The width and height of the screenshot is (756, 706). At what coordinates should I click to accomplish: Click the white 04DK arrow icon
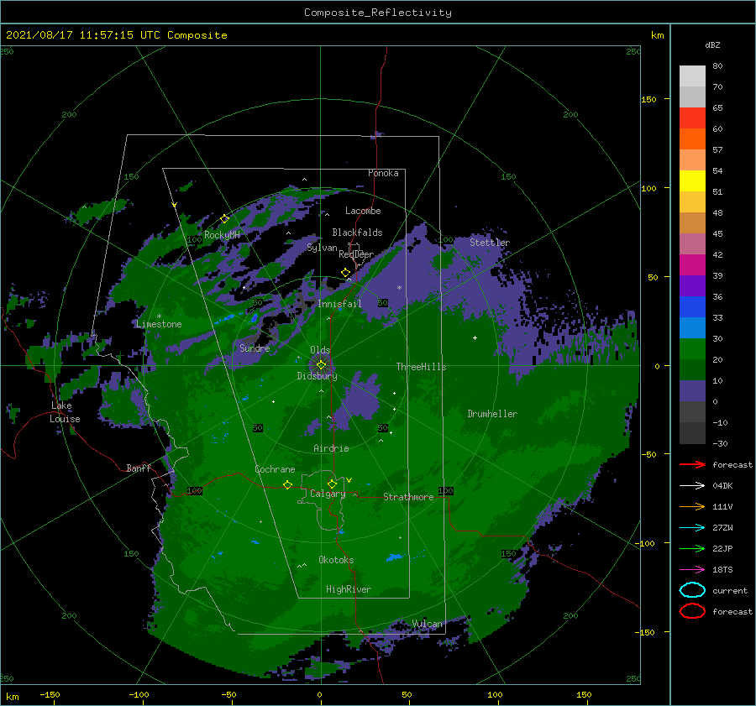692,485
